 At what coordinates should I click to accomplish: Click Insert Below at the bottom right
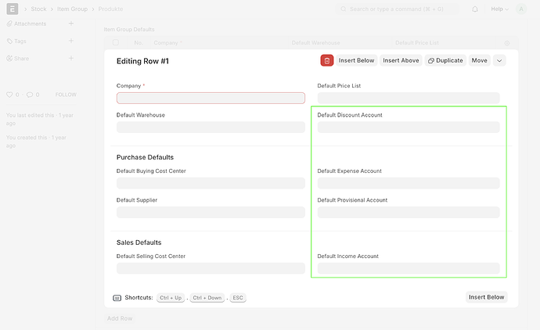[x=486, y=297]
